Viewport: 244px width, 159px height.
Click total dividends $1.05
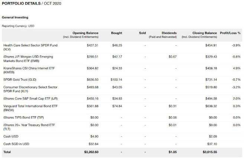[173, 152]
